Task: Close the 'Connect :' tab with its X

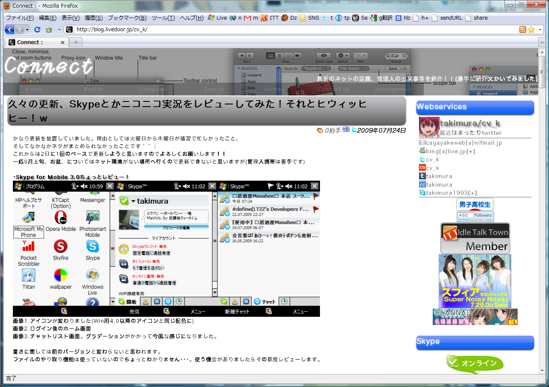Action: click(x=63, y=42)
